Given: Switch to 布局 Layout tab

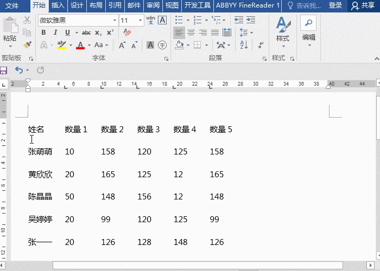Looking at the screenshot, I should [x=96, y=5].
